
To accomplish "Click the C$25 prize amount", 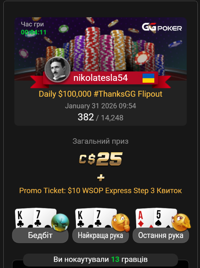I will pos(101,159).
